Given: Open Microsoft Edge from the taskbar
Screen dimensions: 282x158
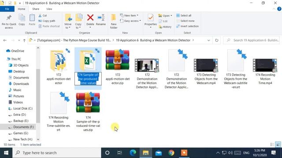Looking at the screenshot, I should (x=133, y=153).
